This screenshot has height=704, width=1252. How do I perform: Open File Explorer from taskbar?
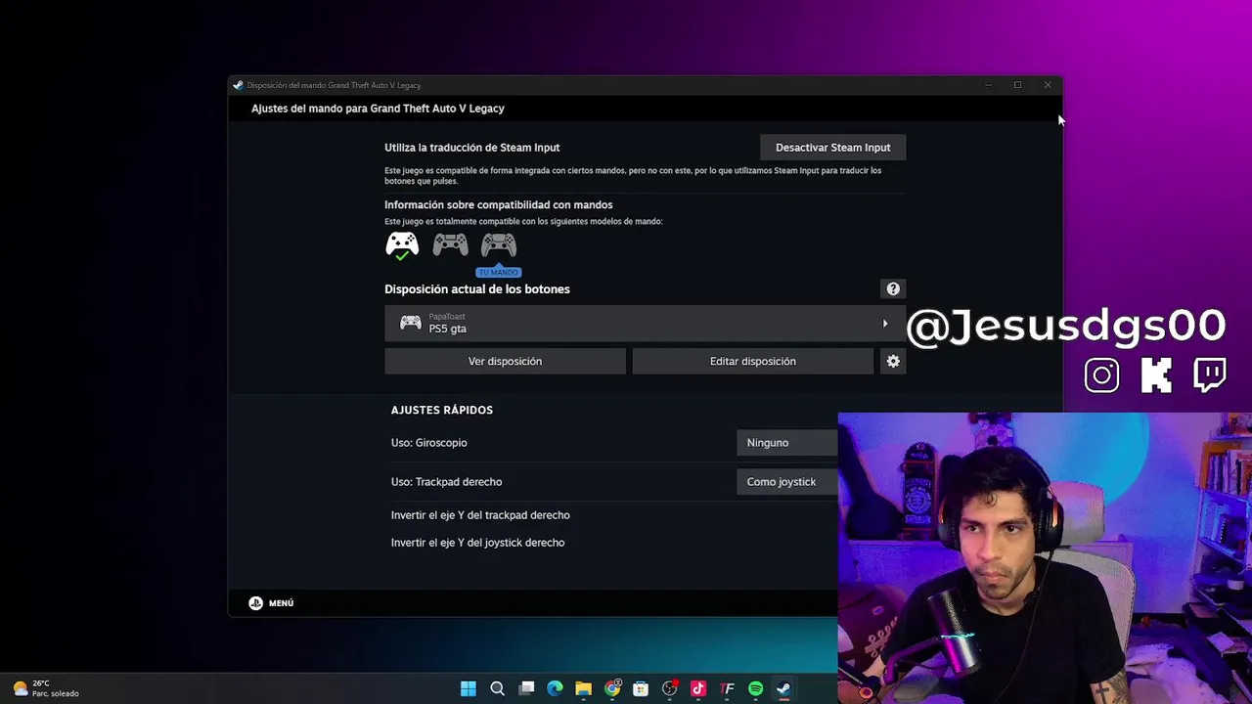[583, 688]
